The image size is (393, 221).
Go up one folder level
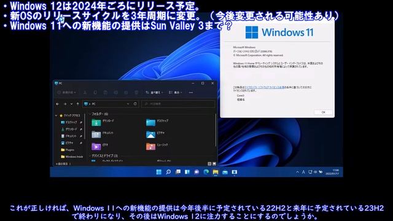[x=78, y=104]
